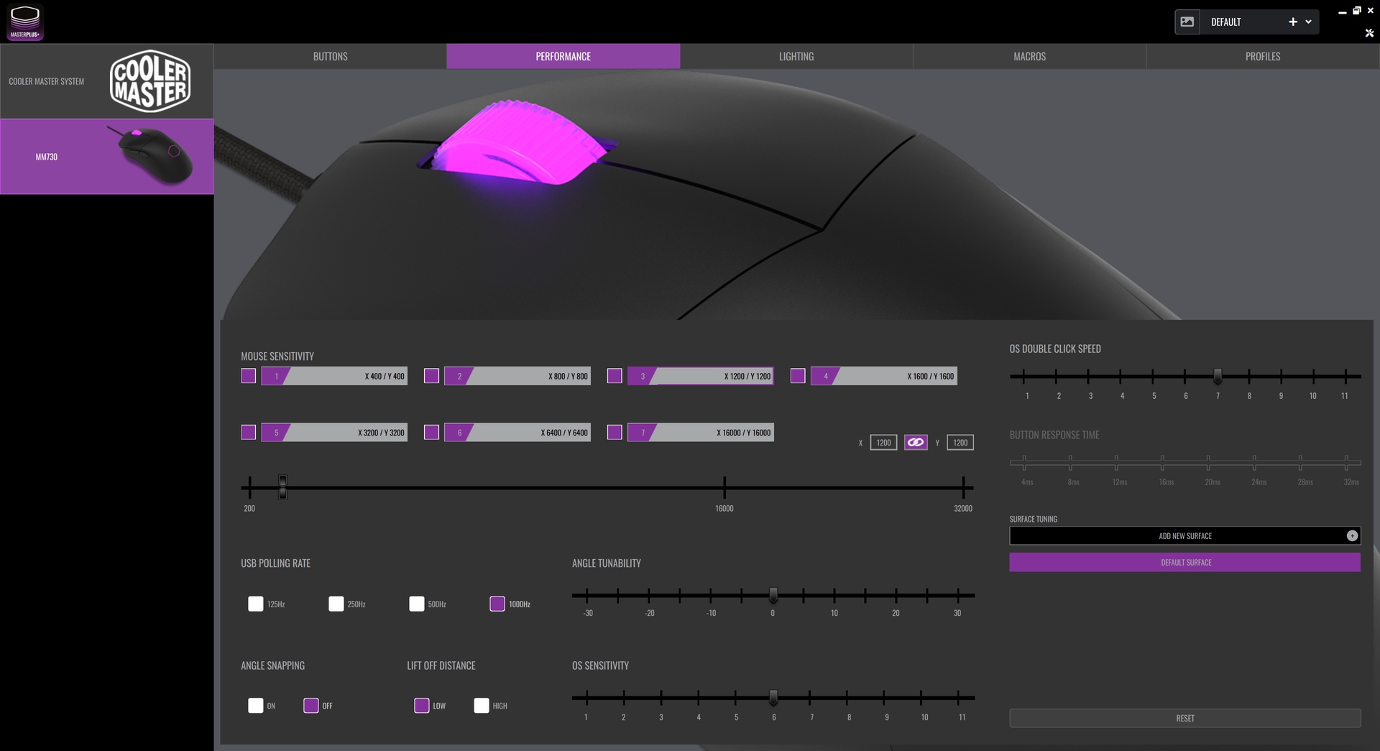This screenshot has width=1380, height=751.
Task: Add a new profile with plus icon
Action: click(x=1293, y=22)
